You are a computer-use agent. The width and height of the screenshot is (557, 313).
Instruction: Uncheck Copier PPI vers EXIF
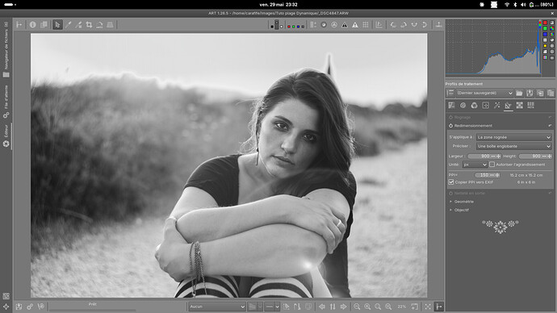pos(451,182)
